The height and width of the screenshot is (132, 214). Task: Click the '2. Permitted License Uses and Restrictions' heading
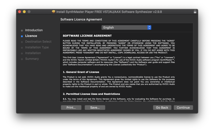[91, 94]
